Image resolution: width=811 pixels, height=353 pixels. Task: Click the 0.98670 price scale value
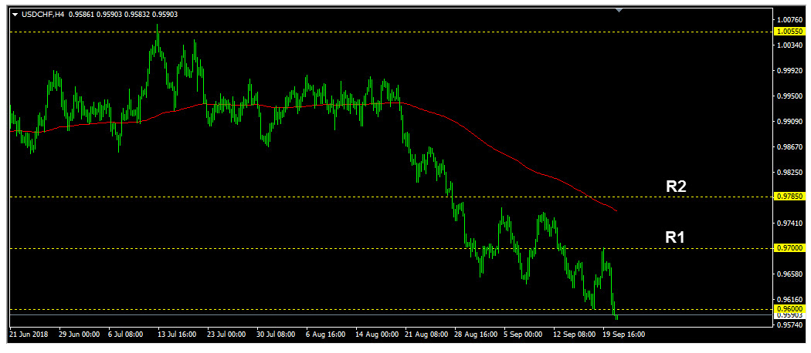pyautogui.click(x=789, y=147)
